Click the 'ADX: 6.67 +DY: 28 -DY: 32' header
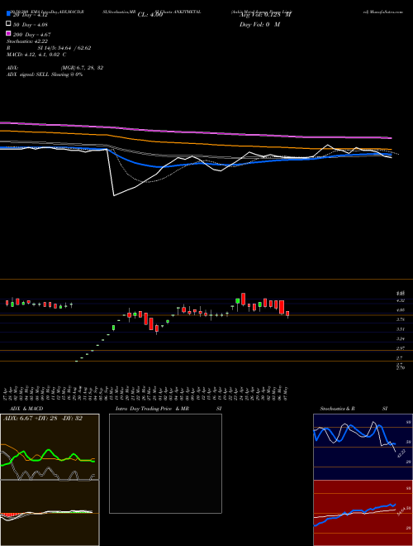Screen dimensions: 413x546 43,419
